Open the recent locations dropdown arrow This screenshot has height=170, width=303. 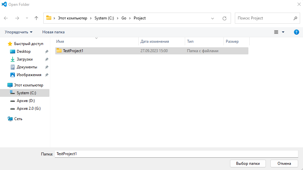[x=27, y=18]
